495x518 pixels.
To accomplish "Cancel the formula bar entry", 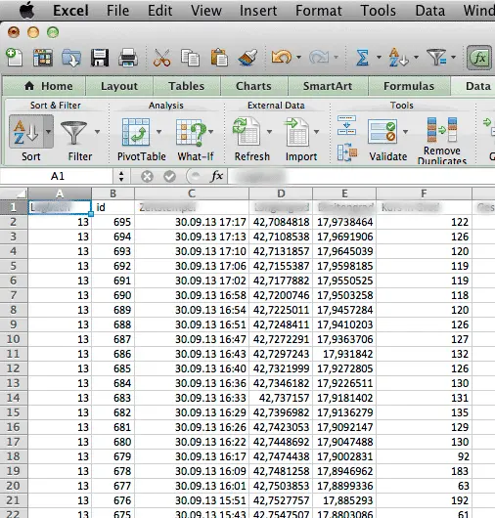I will tap(147, 176).
